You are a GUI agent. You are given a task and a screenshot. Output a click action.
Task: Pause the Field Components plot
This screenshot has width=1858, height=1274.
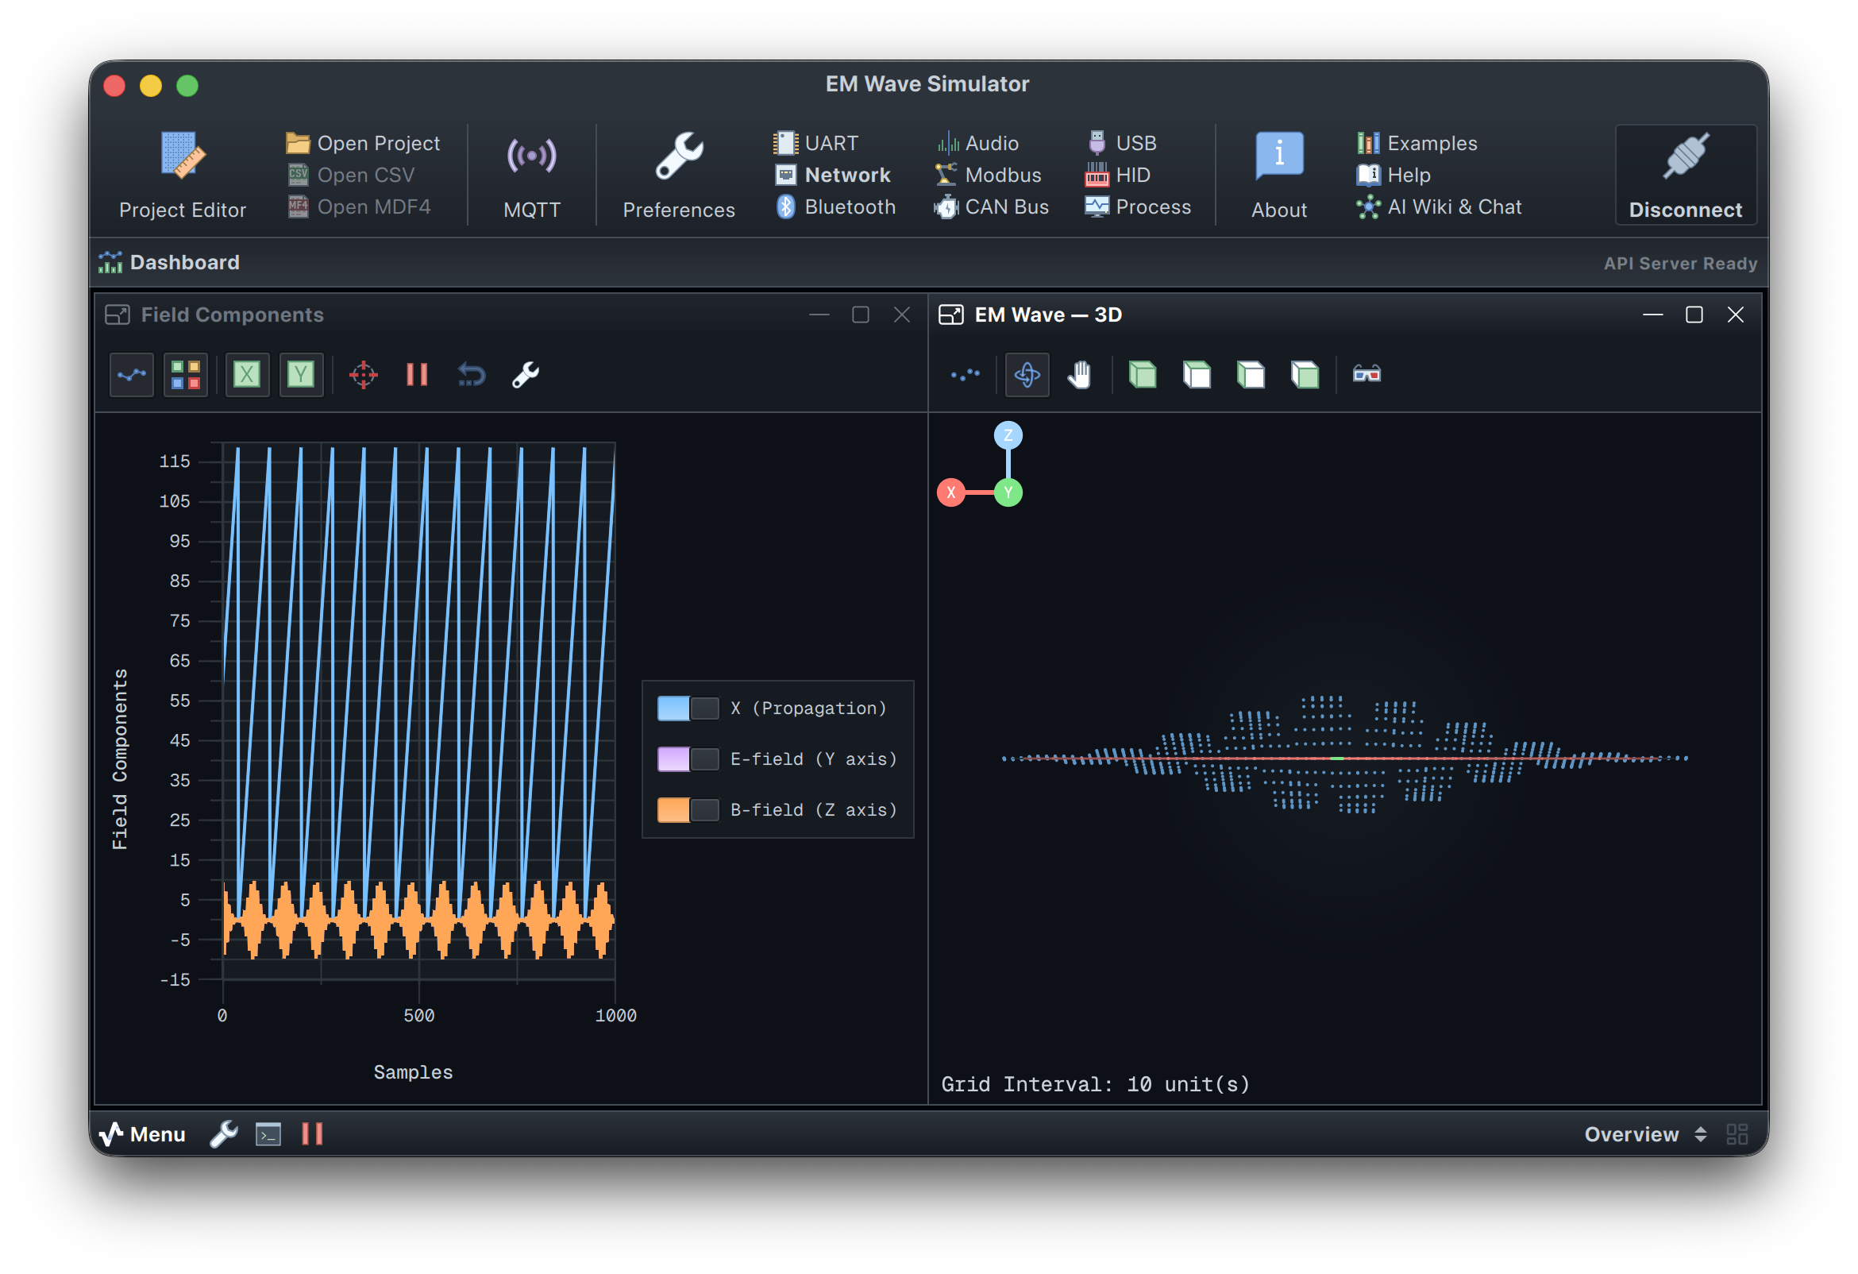pos(416,374)
